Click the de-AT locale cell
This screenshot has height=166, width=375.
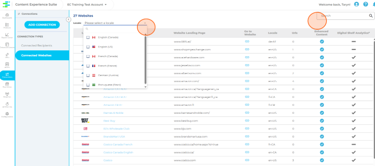click(272, 41)
